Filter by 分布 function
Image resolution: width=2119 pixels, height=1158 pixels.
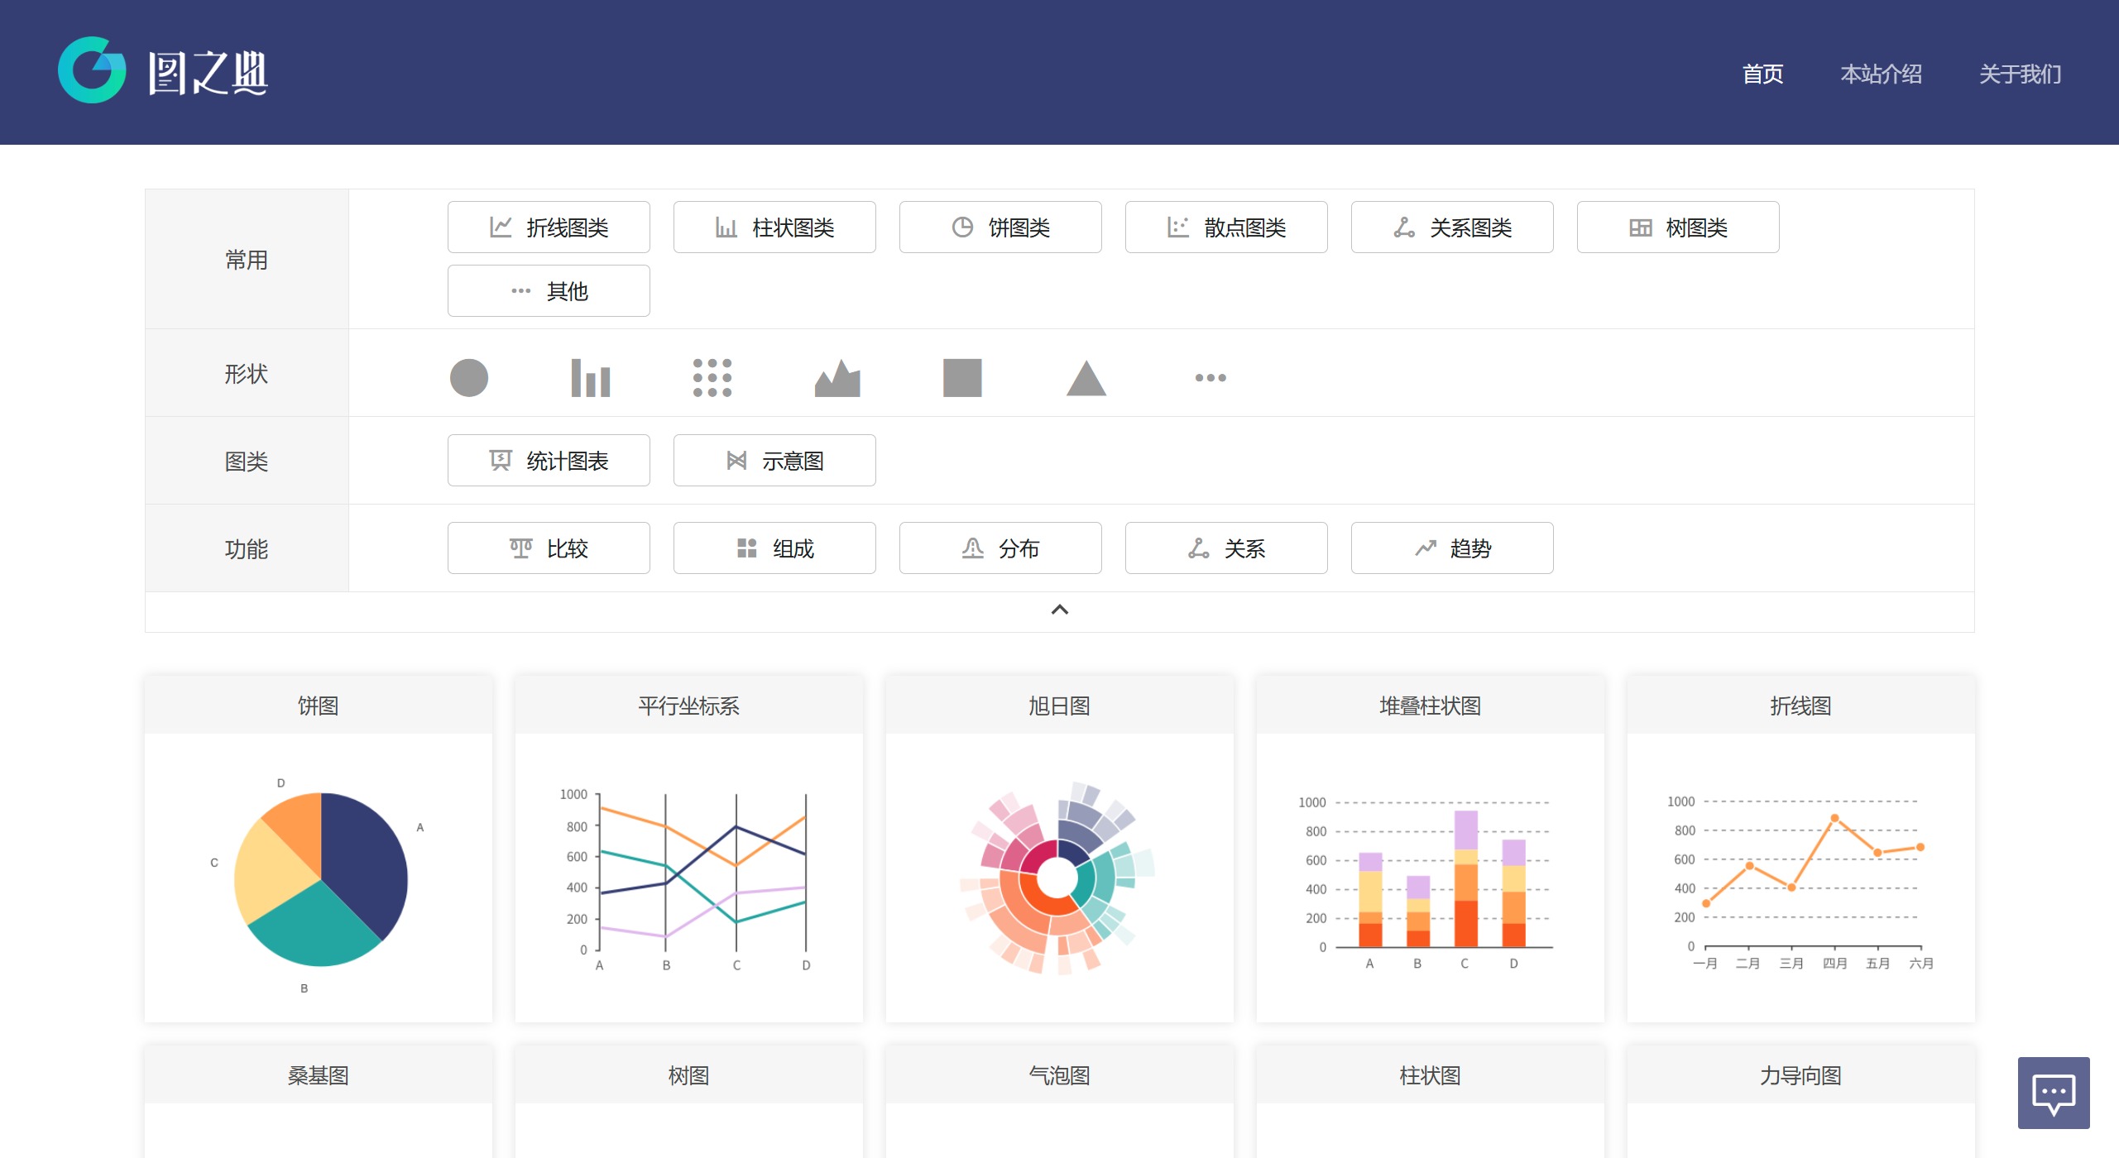point(1000,548)
